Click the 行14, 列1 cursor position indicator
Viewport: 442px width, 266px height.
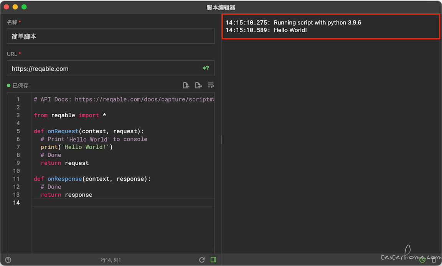point(110,260)
